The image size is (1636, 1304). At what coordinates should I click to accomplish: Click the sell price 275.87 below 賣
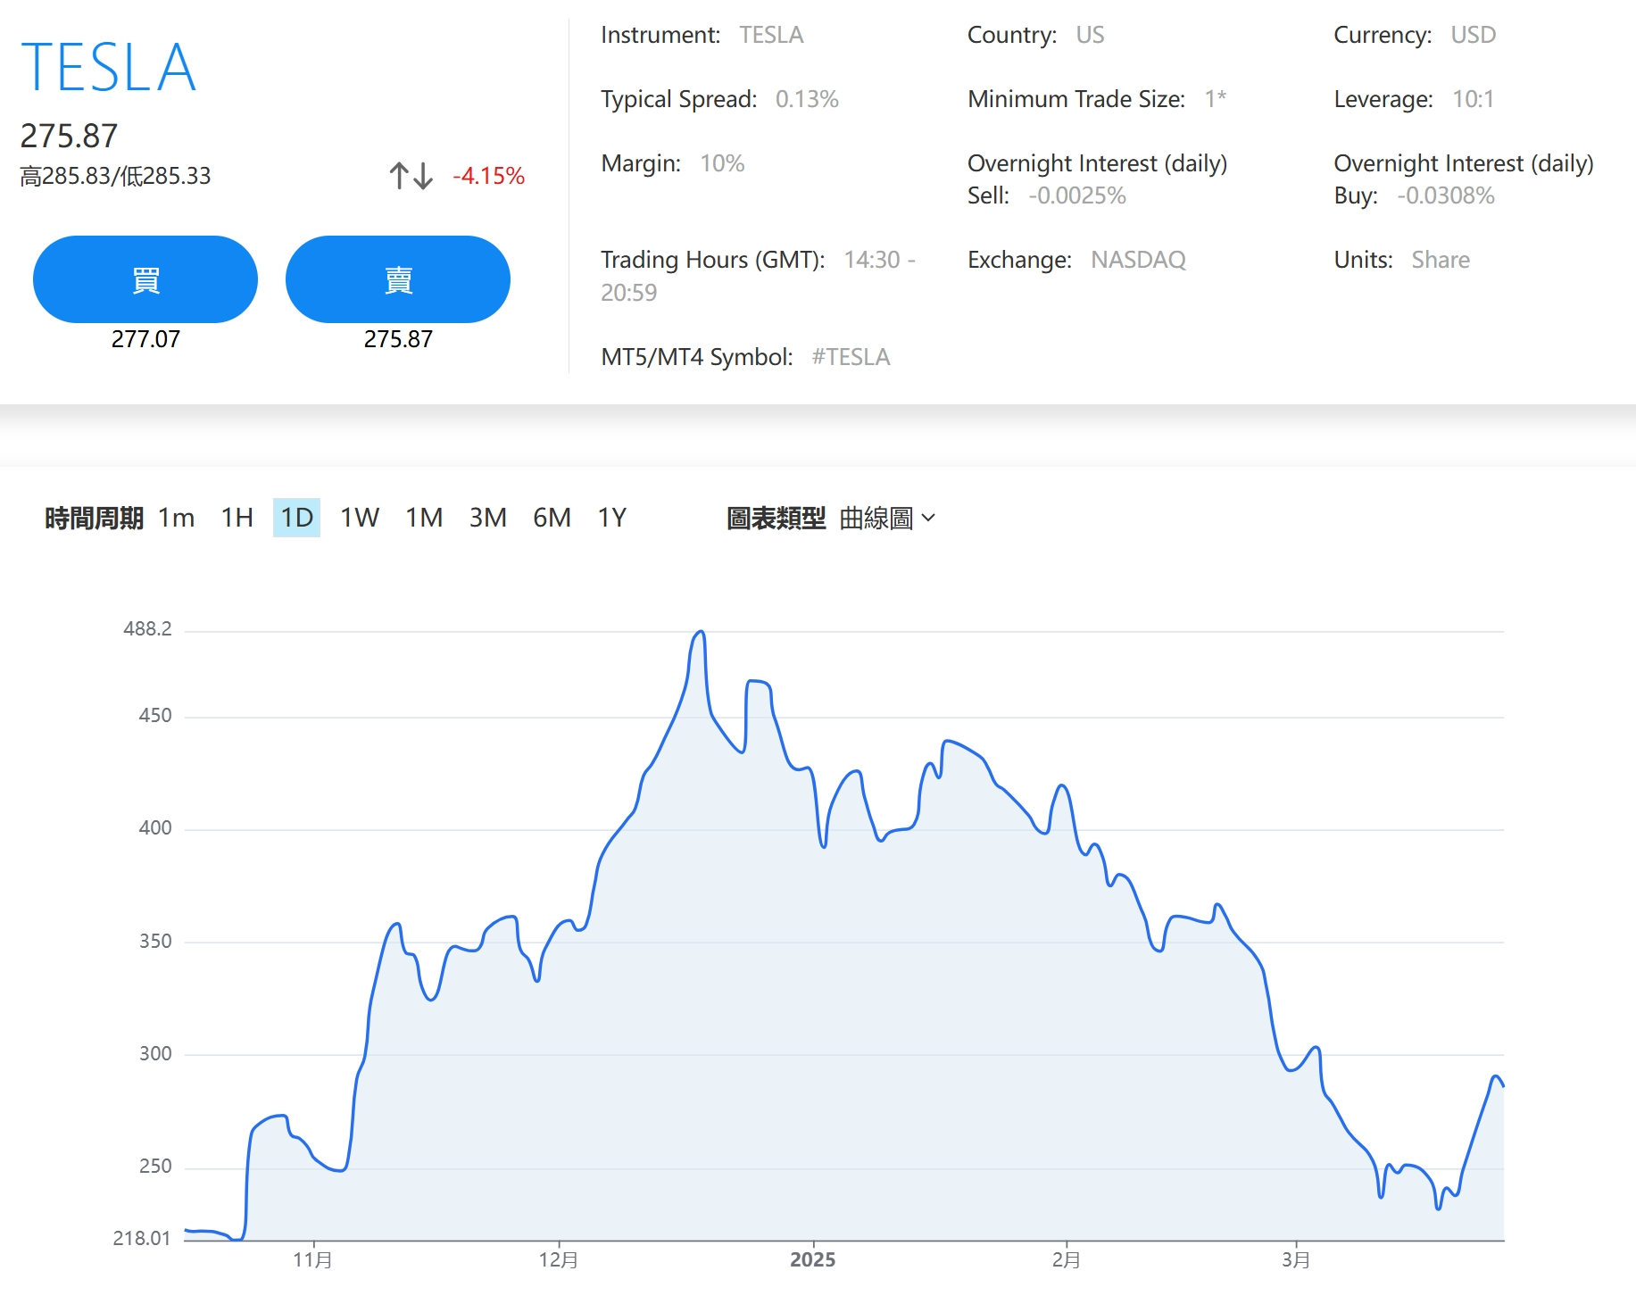coord(398,339)
